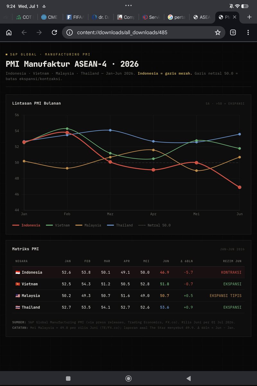The image size is (257, 386).
Task: Select Malaysia April data point on chart
Action: click(x=153, y=150)
